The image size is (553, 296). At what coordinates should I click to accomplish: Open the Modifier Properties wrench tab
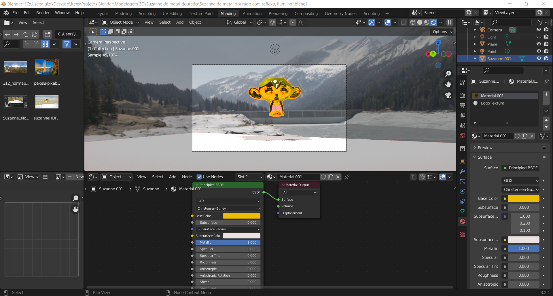click(462, 171)
